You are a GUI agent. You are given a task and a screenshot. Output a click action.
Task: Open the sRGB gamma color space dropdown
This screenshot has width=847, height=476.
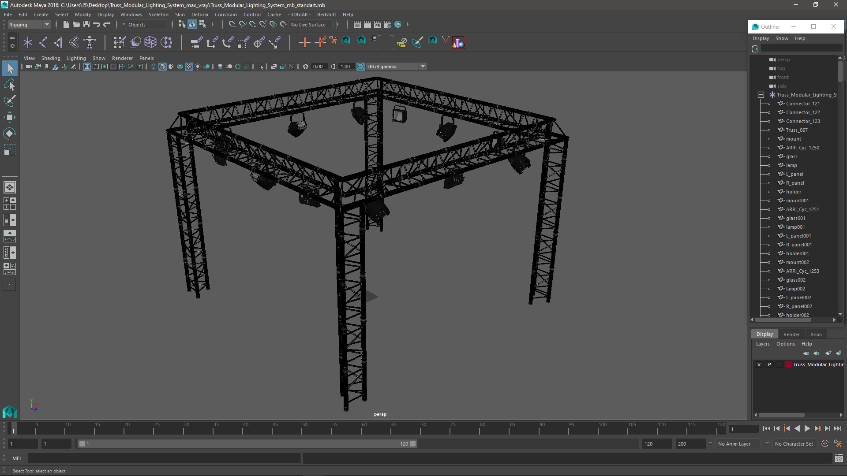(x=423, y=67)
